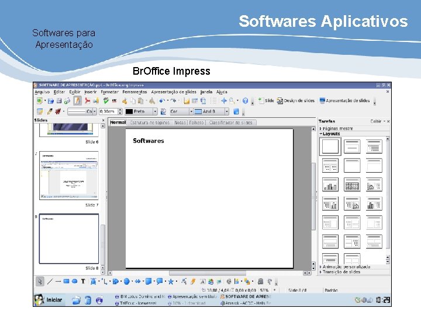The image size is (421, 315).
Task: Select the Block Arrows tool
Action: tap(137, 282)
